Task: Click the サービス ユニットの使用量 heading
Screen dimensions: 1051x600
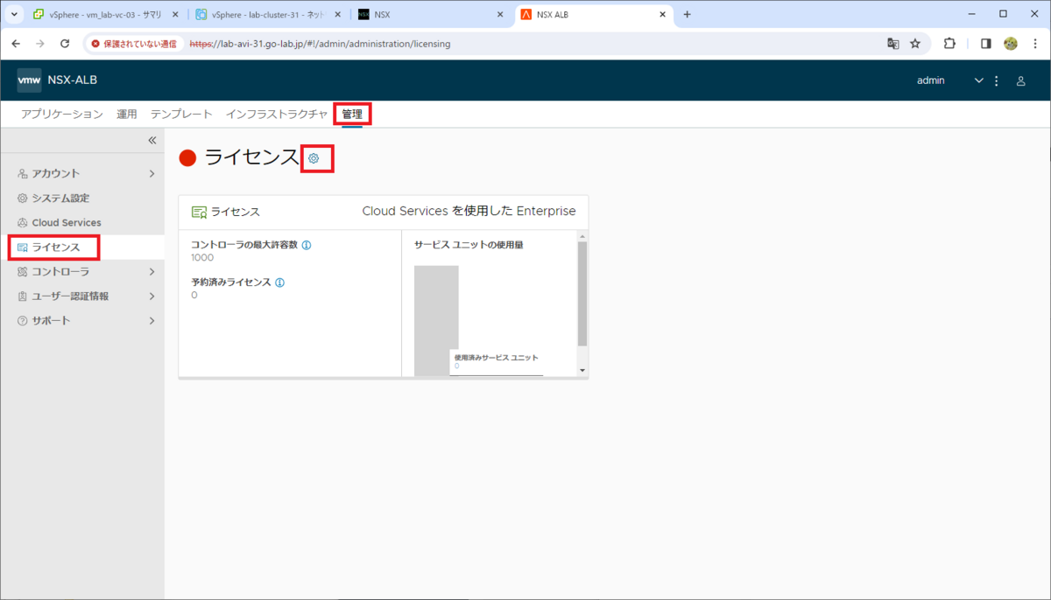Action: pos(469,245)
